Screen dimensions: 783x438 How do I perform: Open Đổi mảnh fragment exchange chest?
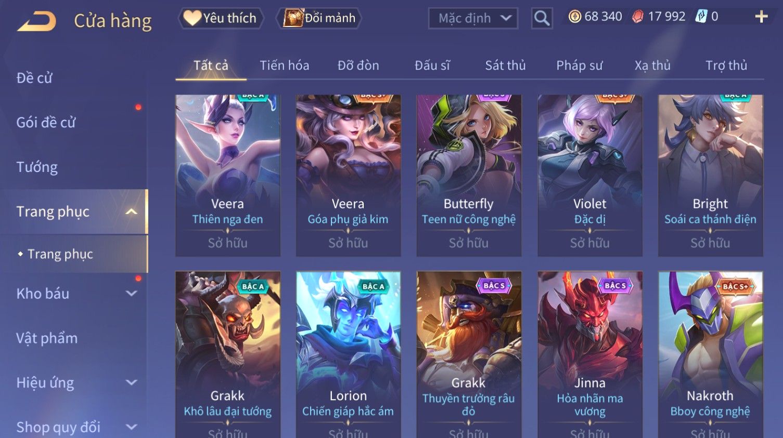(319, 18)
